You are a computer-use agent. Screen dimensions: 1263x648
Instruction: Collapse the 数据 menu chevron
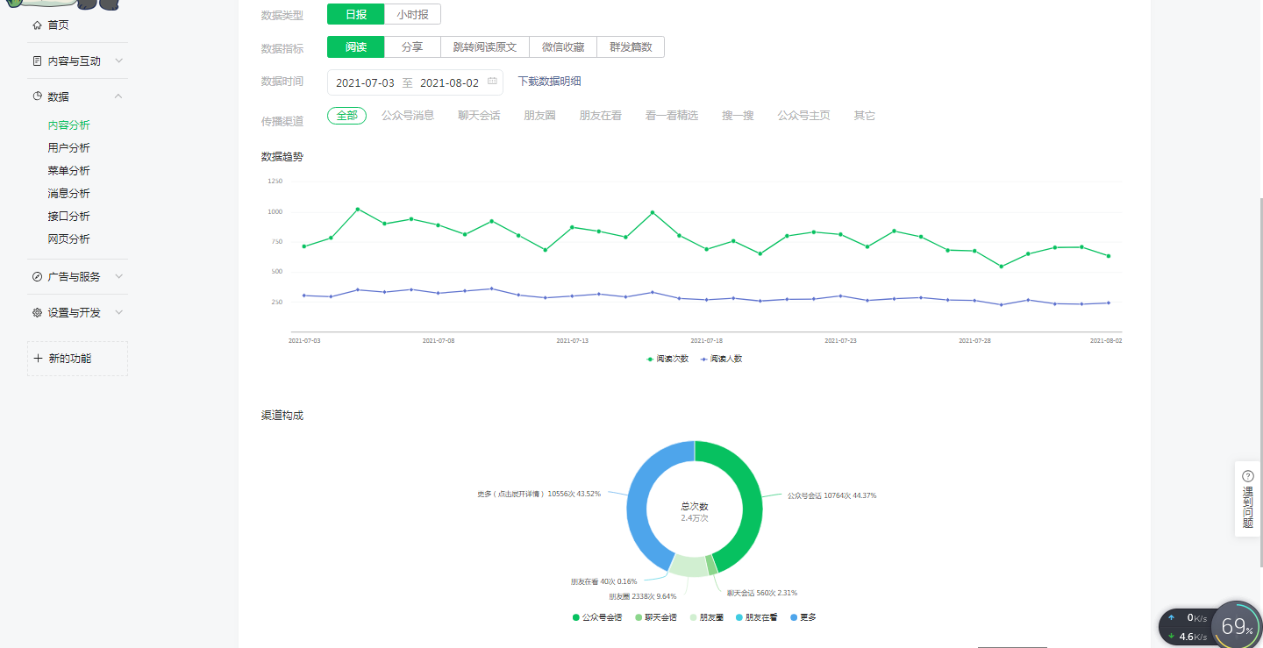click(118, 96)
